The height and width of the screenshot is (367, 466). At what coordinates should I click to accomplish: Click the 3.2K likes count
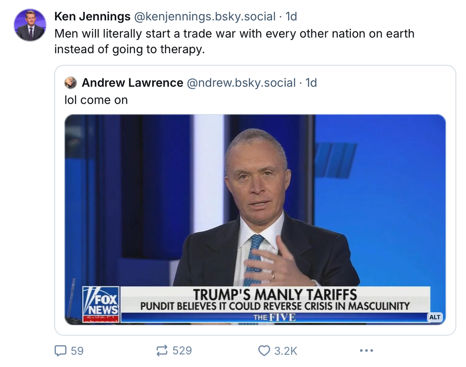[x=286, y=351]
